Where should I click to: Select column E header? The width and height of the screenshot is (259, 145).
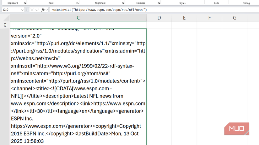[x=184, y=17]
